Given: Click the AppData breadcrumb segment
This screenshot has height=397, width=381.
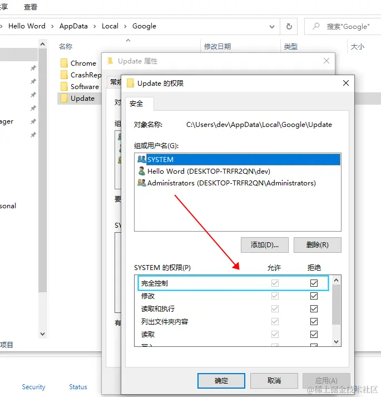Looking at the screenshot, I should click(x=73, y=26).
